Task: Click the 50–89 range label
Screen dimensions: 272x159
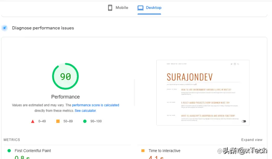Action: (x=68, y=121)
